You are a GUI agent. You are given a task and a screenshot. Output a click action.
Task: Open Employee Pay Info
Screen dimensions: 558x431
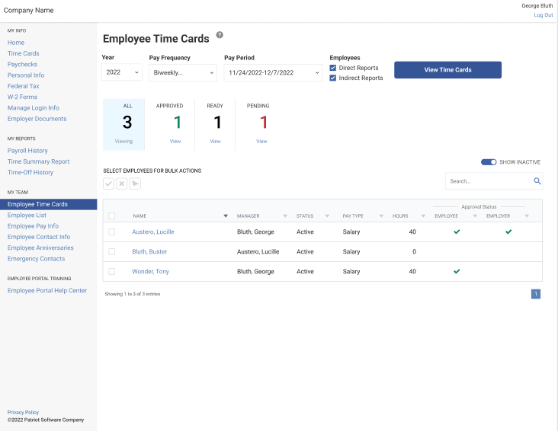pyautogui.click(x=33, y=226)
